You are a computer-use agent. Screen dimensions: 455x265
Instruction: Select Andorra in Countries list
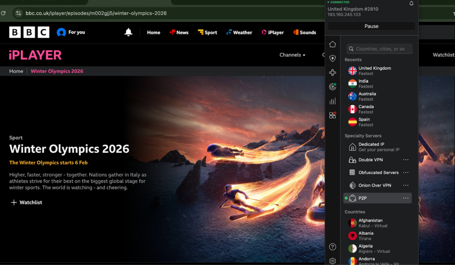(x=377, y=261)
